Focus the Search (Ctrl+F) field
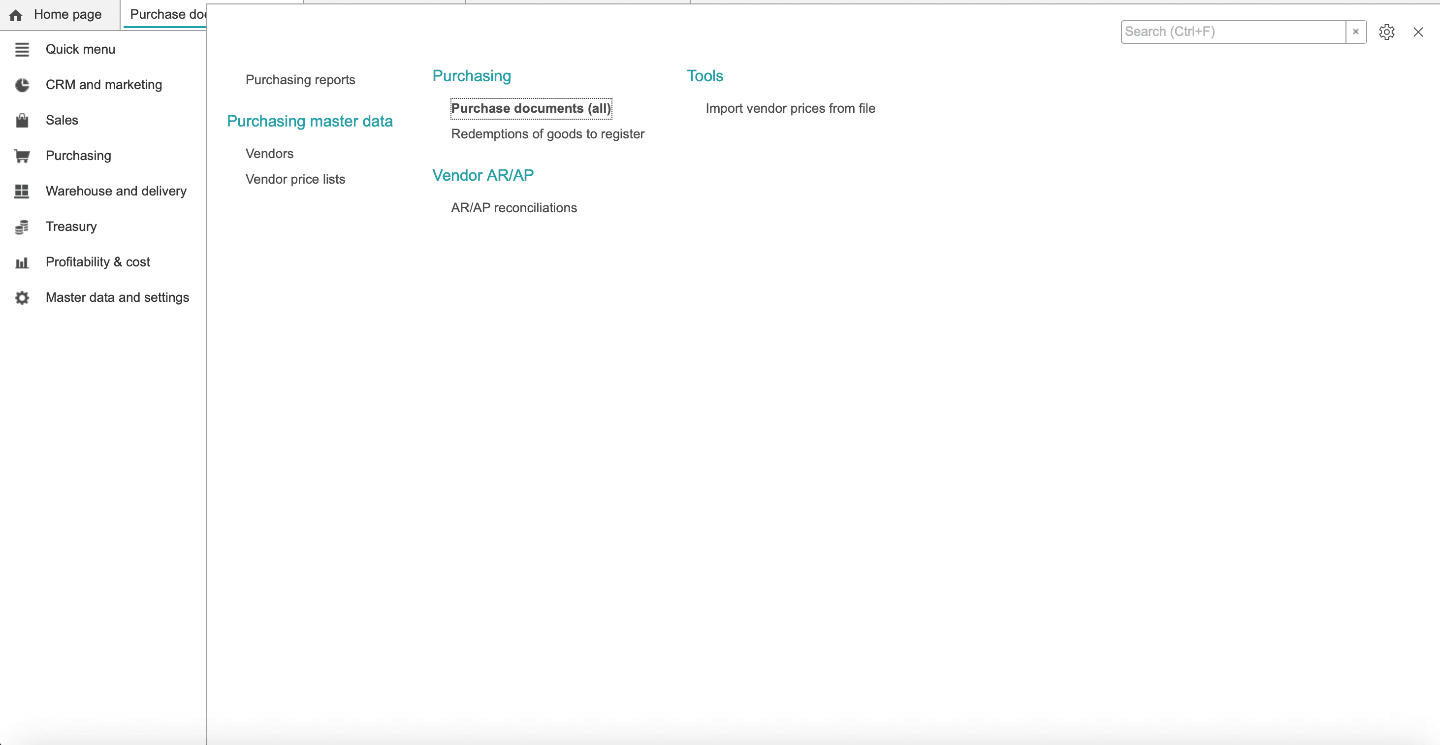1440x745 pixels. [x=1233, y=32]
